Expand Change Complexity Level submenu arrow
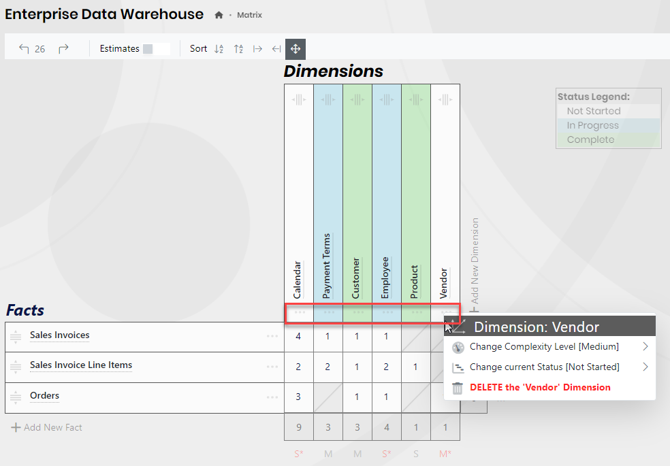 click(645, 347)
